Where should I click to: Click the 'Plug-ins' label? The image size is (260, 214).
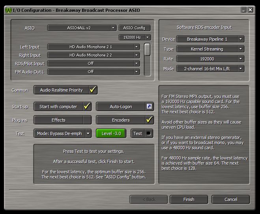tap(20, 120)
